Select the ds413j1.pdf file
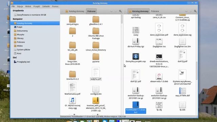The image size is (217, 122). (136, 75)
